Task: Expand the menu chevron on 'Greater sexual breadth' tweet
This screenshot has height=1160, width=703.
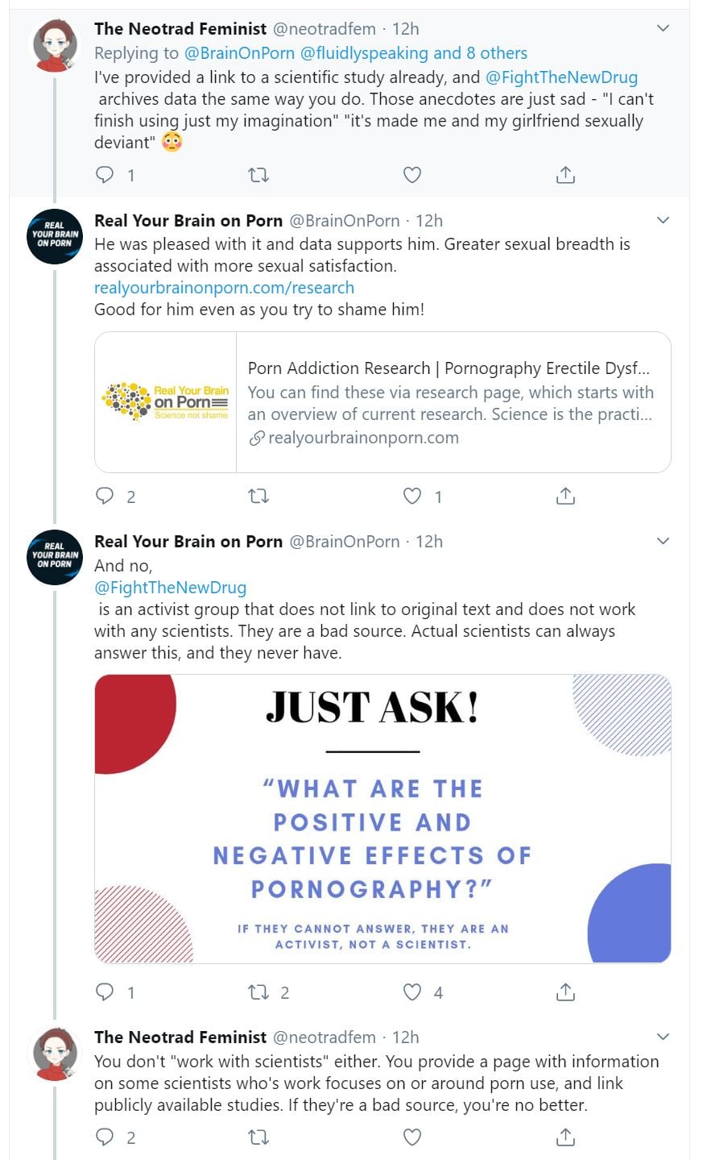Action: 663,220
